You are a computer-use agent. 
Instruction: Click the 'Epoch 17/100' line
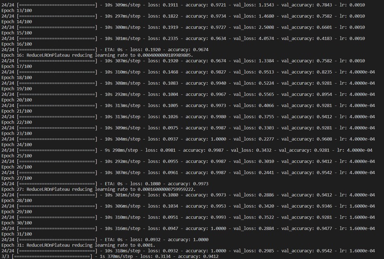point(17,67)
